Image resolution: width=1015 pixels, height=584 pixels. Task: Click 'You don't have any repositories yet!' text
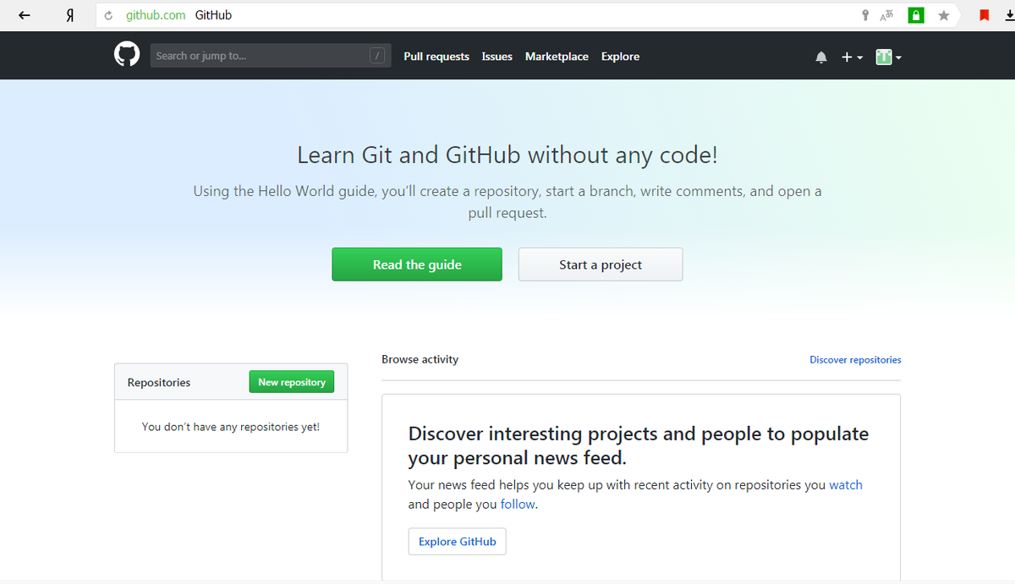point(231,427)
